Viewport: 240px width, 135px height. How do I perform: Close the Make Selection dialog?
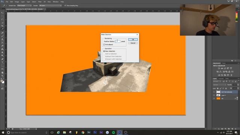pyautogui.click(x=137, y=34)
